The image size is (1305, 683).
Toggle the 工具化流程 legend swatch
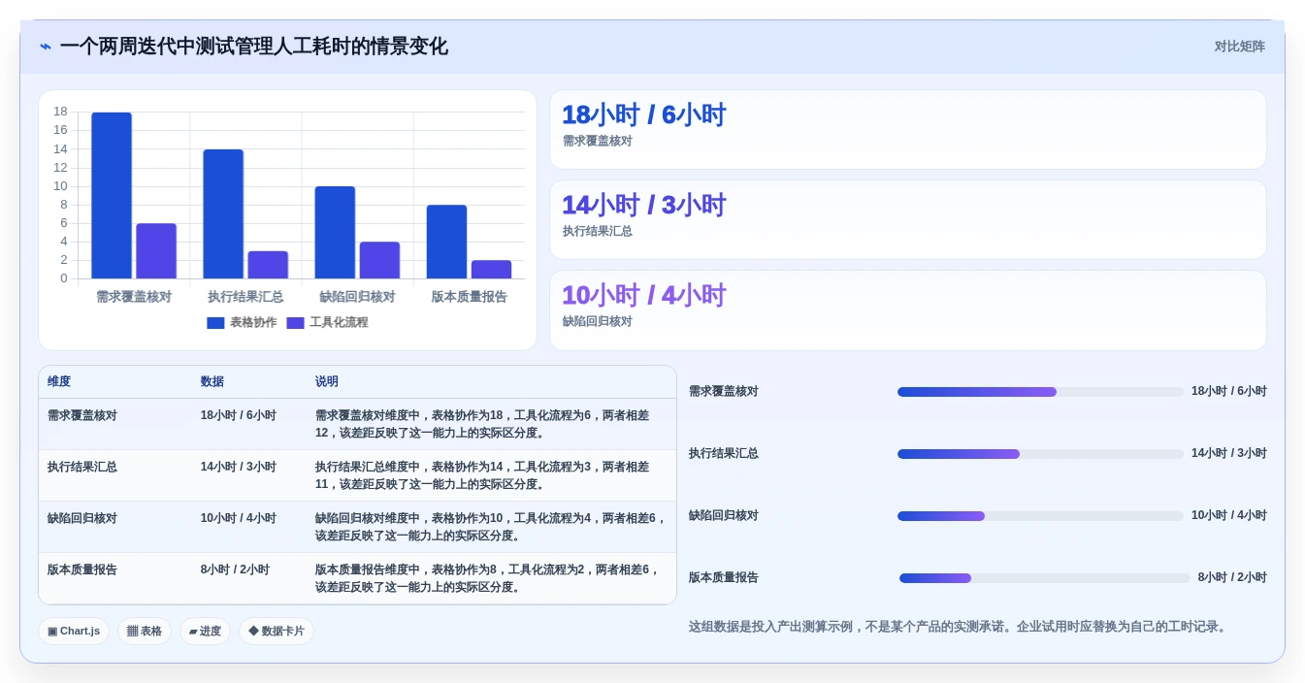[x=295, y=323]
